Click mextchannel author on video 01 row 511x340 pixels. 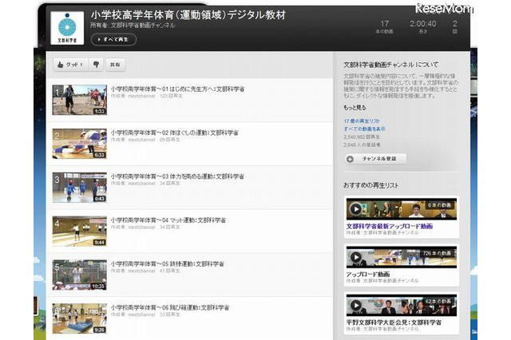tap(141, 97)
